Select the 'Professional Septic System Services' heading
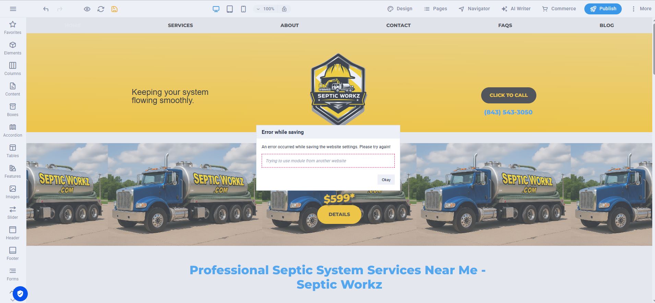This screenshot has width=655, height=303. 338,277
